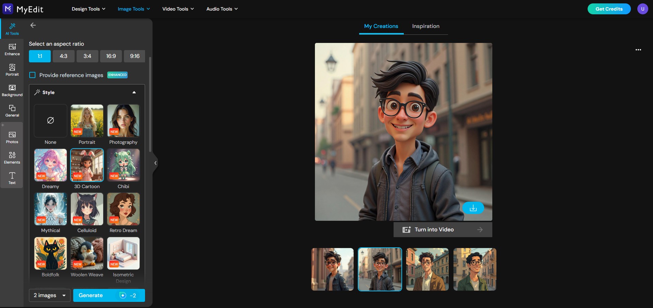This screenshot has height=308, width=653.
Task: Download the generated image via download icon
Action: click(473, 208)
